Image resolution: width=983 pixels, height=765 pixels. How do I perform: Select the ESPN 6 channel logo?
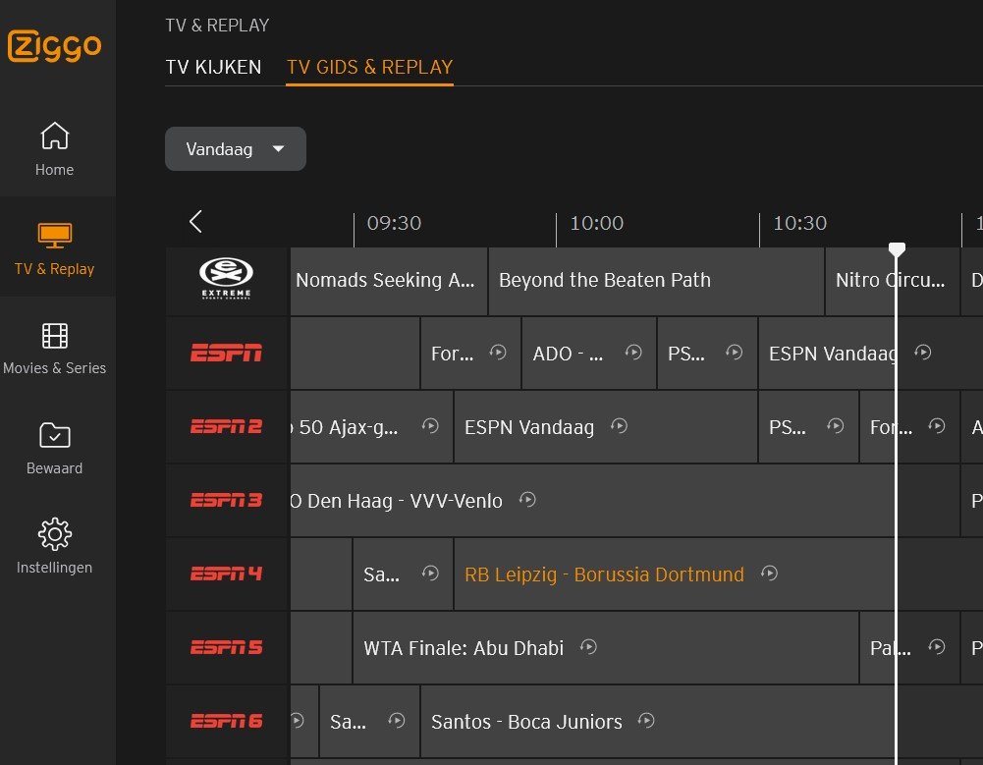(x=226, y=721)
